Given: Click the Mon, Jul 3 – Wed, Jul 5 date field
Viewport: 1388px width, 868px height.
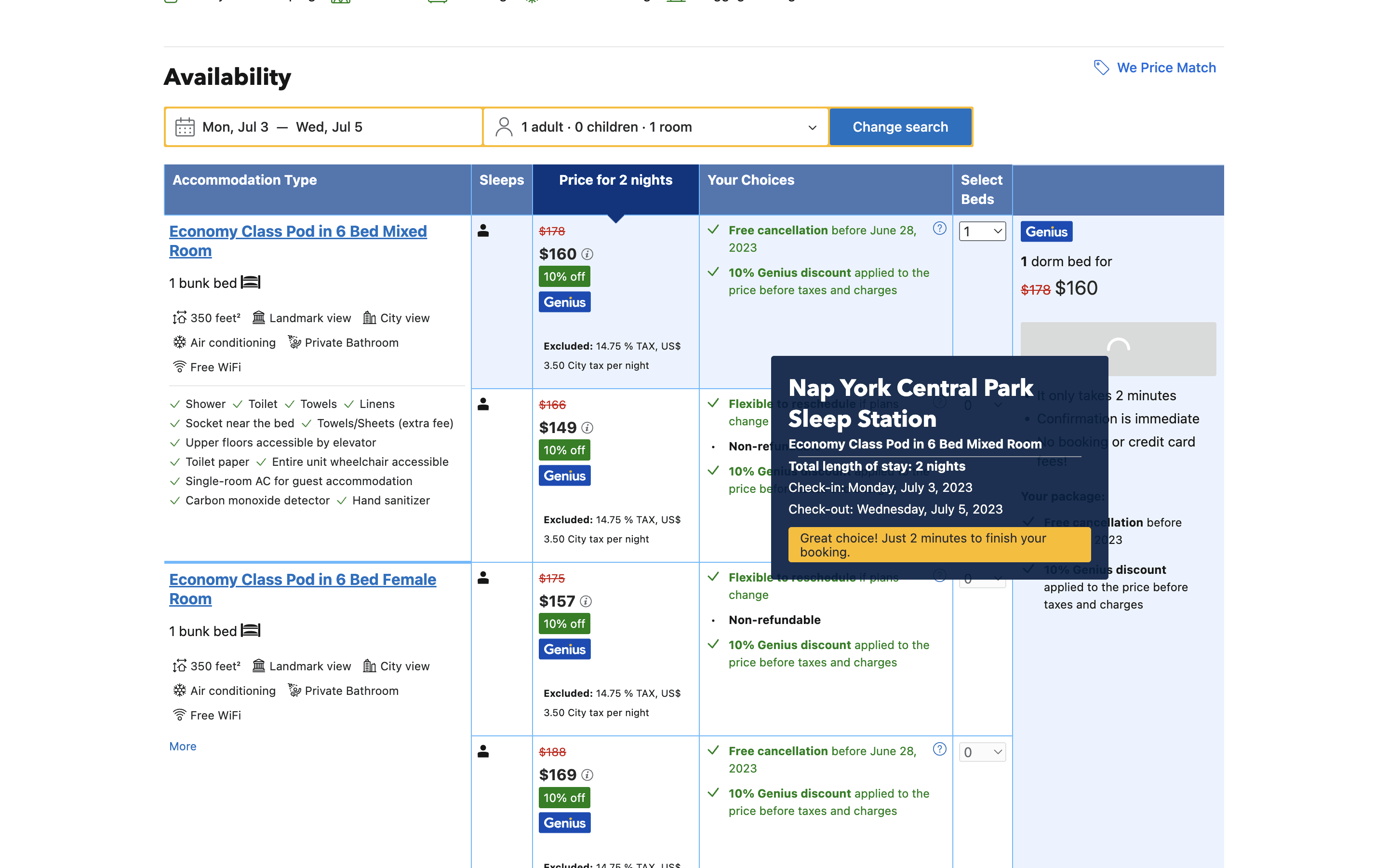Looking at the screenshot, I should pyautogui.click(x=323, y=127).
